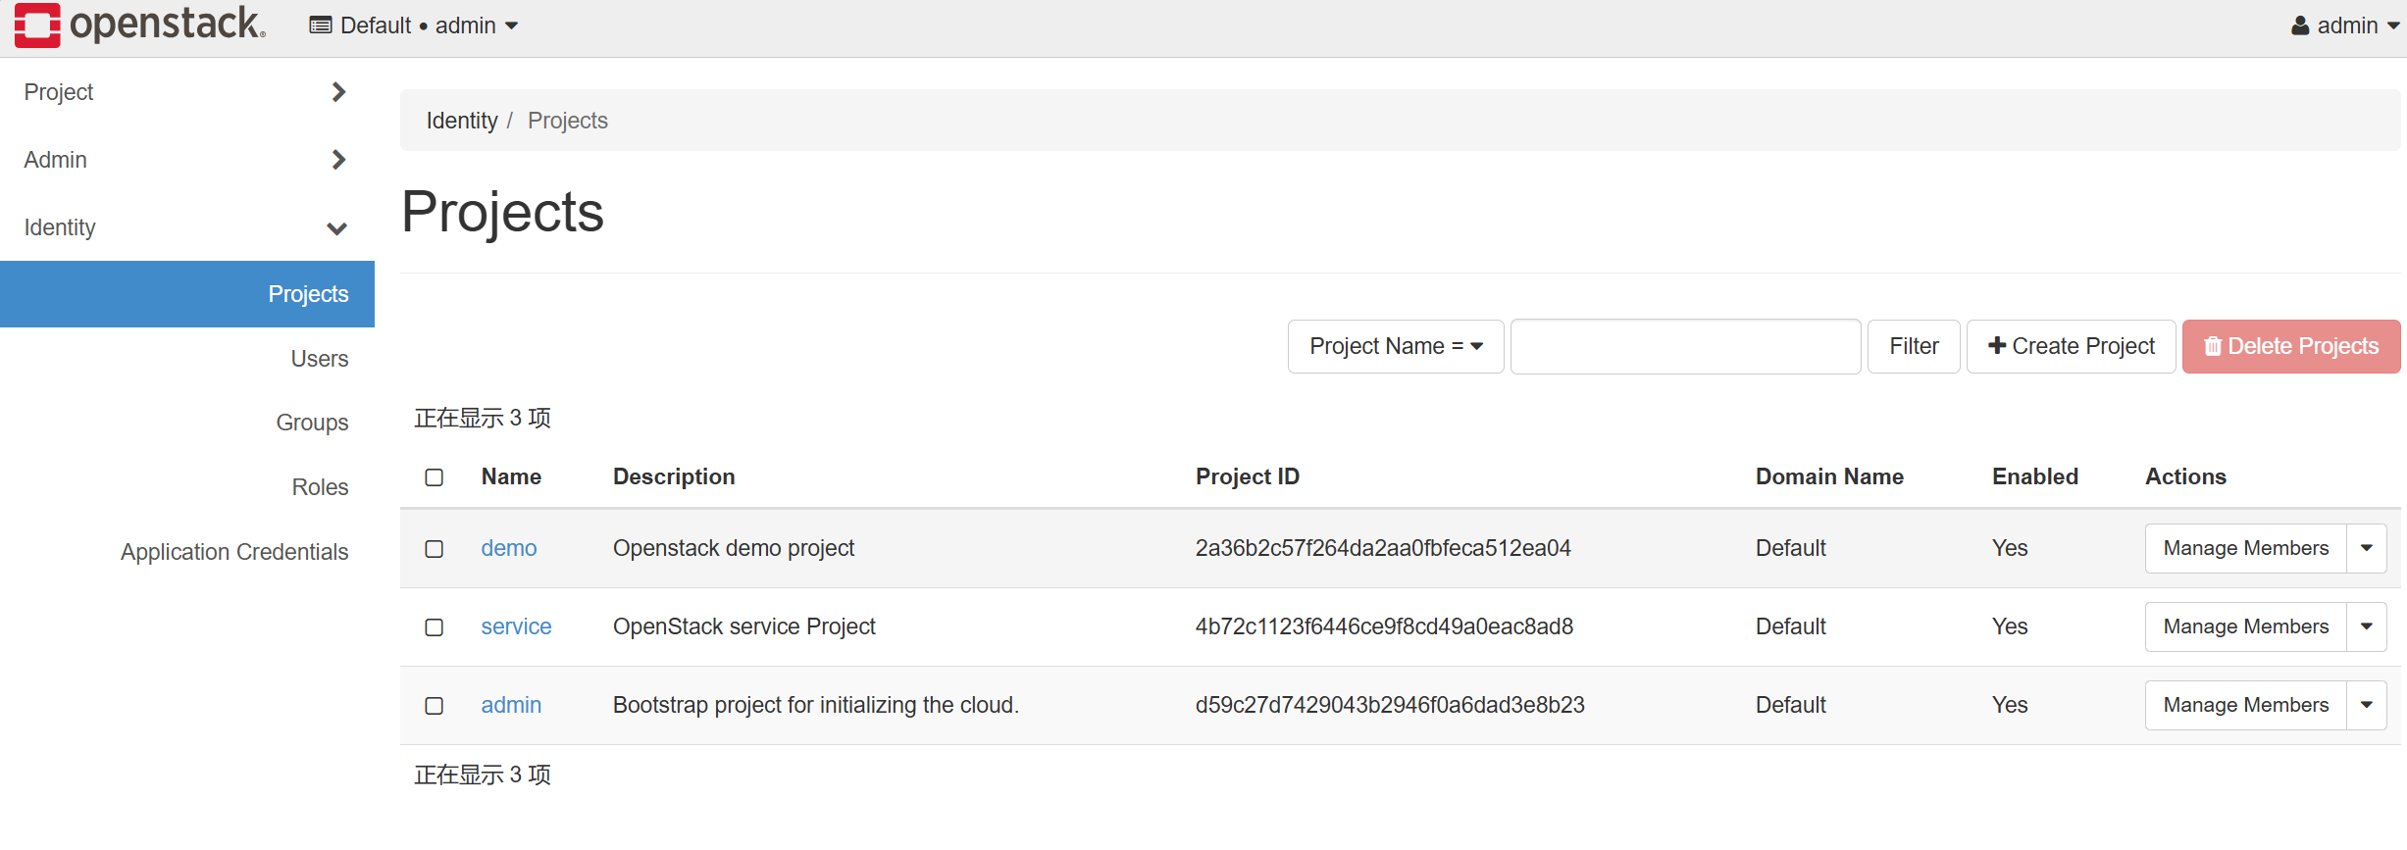Viewport: 2407px width, 850px height.
Task: Open the Project Name filter dropdown
Action: coord(1396,346)
